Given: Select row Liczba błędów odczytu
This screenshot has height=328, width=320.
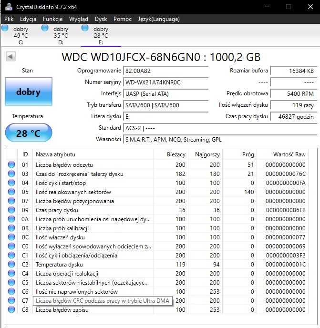Looking at the screenshot, I should pos(157,164).
